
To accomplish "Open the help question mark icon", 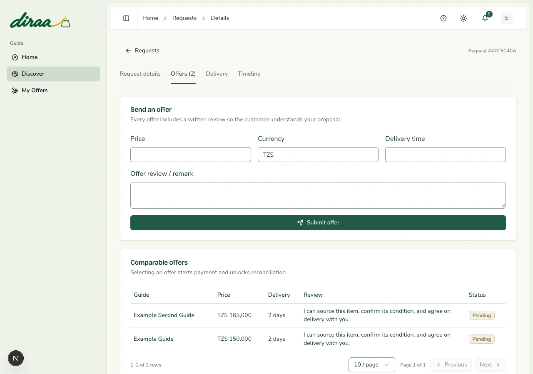I will coord(443,18).
